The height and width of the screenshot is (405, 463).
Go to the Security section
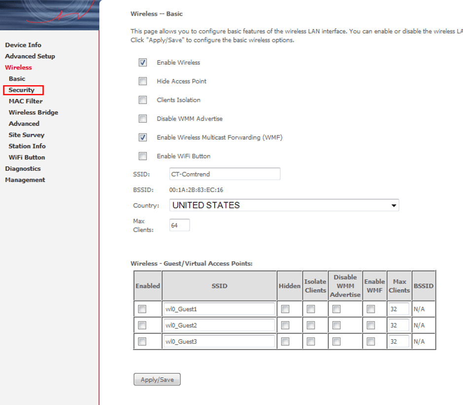coord(23,90)
